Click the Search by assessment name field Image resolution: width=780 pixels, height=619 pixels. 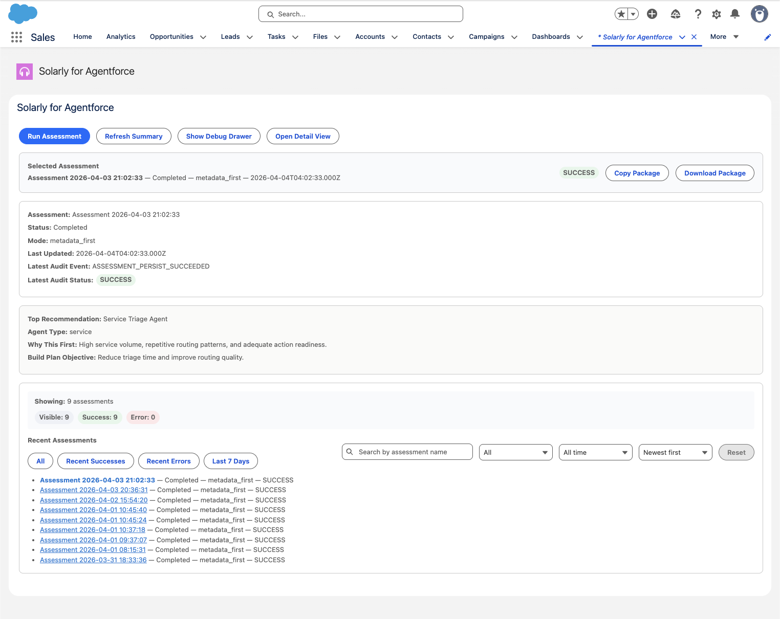(x=407, y=452)
